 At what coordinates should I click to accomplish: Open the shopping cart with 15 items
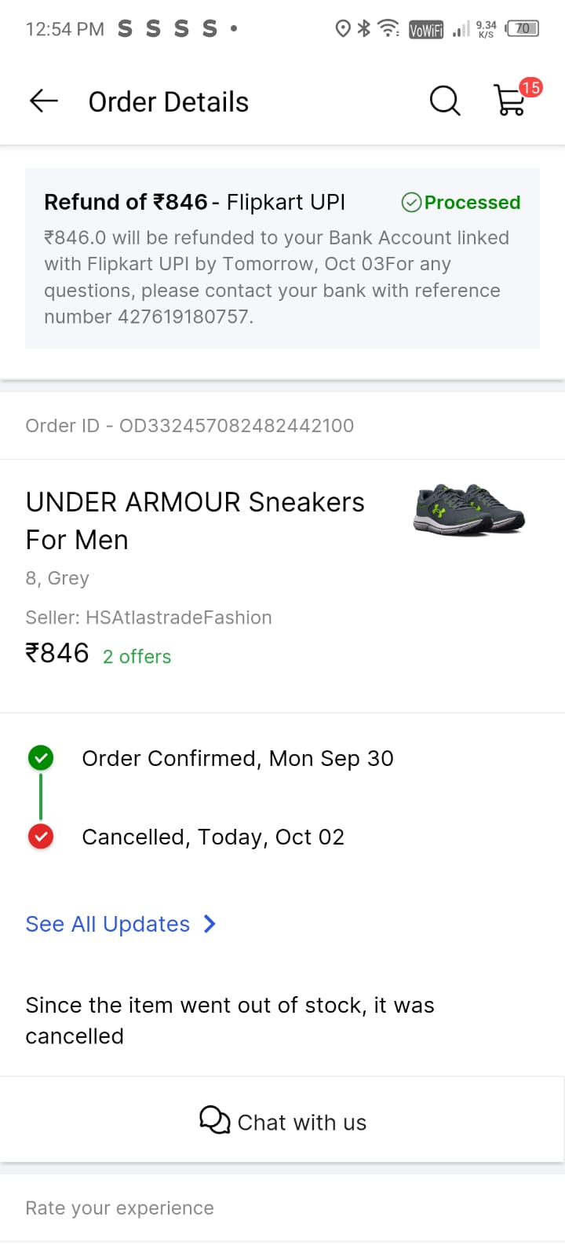(x=511, y=101)
